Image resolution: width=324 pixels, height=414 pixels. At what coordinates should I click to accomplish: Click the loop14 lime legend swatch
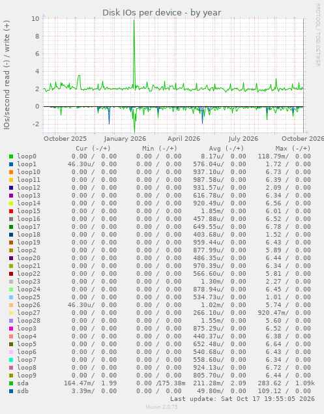click(x=11, y=203)
